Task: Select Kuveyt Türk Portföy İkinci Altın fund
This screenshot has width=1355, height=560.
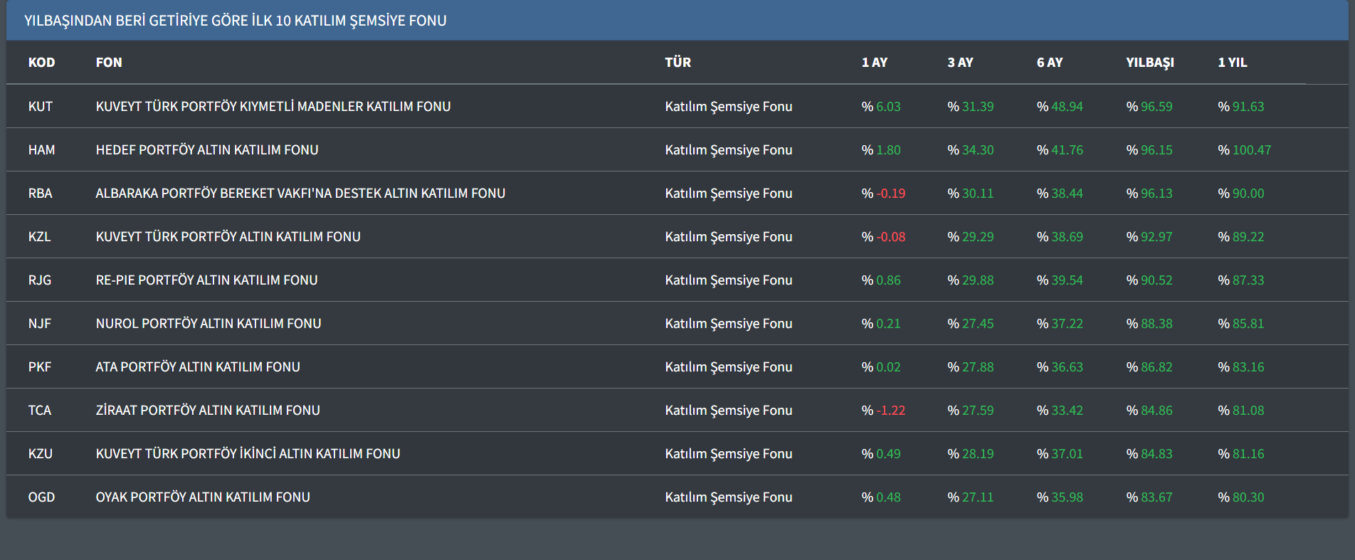Action: coord(248,454)
